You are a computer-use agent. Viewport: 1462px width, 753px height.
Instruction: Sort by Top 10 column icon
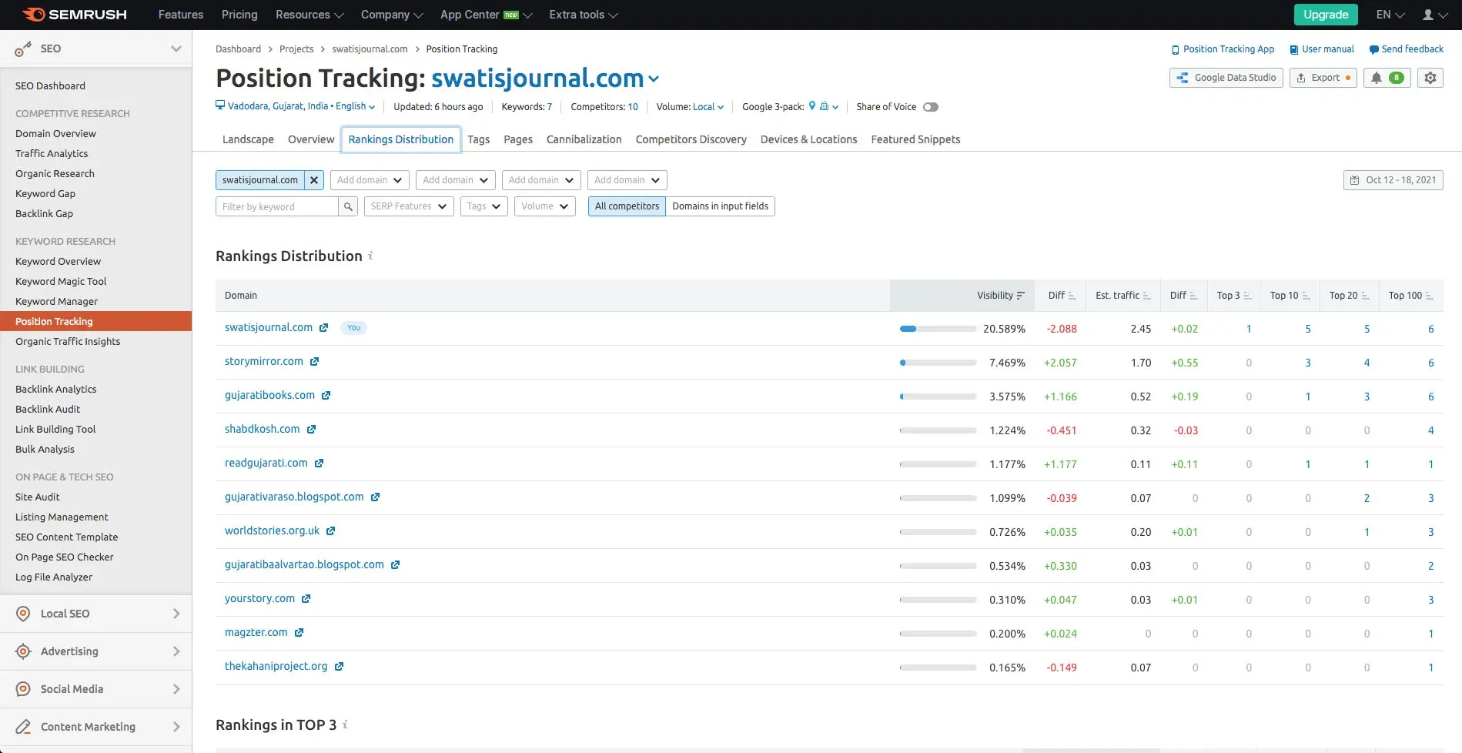[x=1306, y=296]
